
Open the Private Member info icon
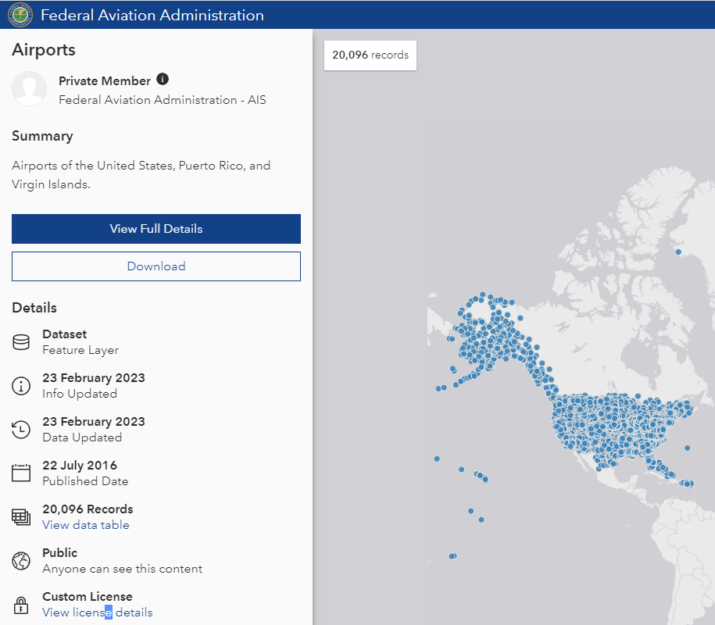[x=163, y=80]
